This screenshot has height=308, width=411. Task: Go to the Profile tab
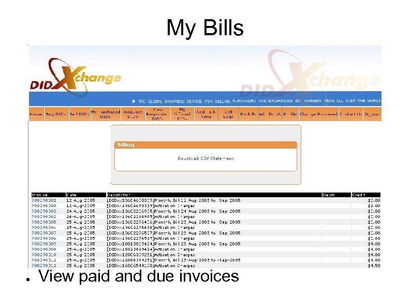pos(290,114)
